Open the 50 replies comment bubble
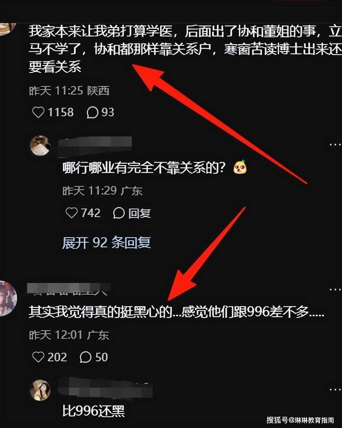 tap(85, 357)
